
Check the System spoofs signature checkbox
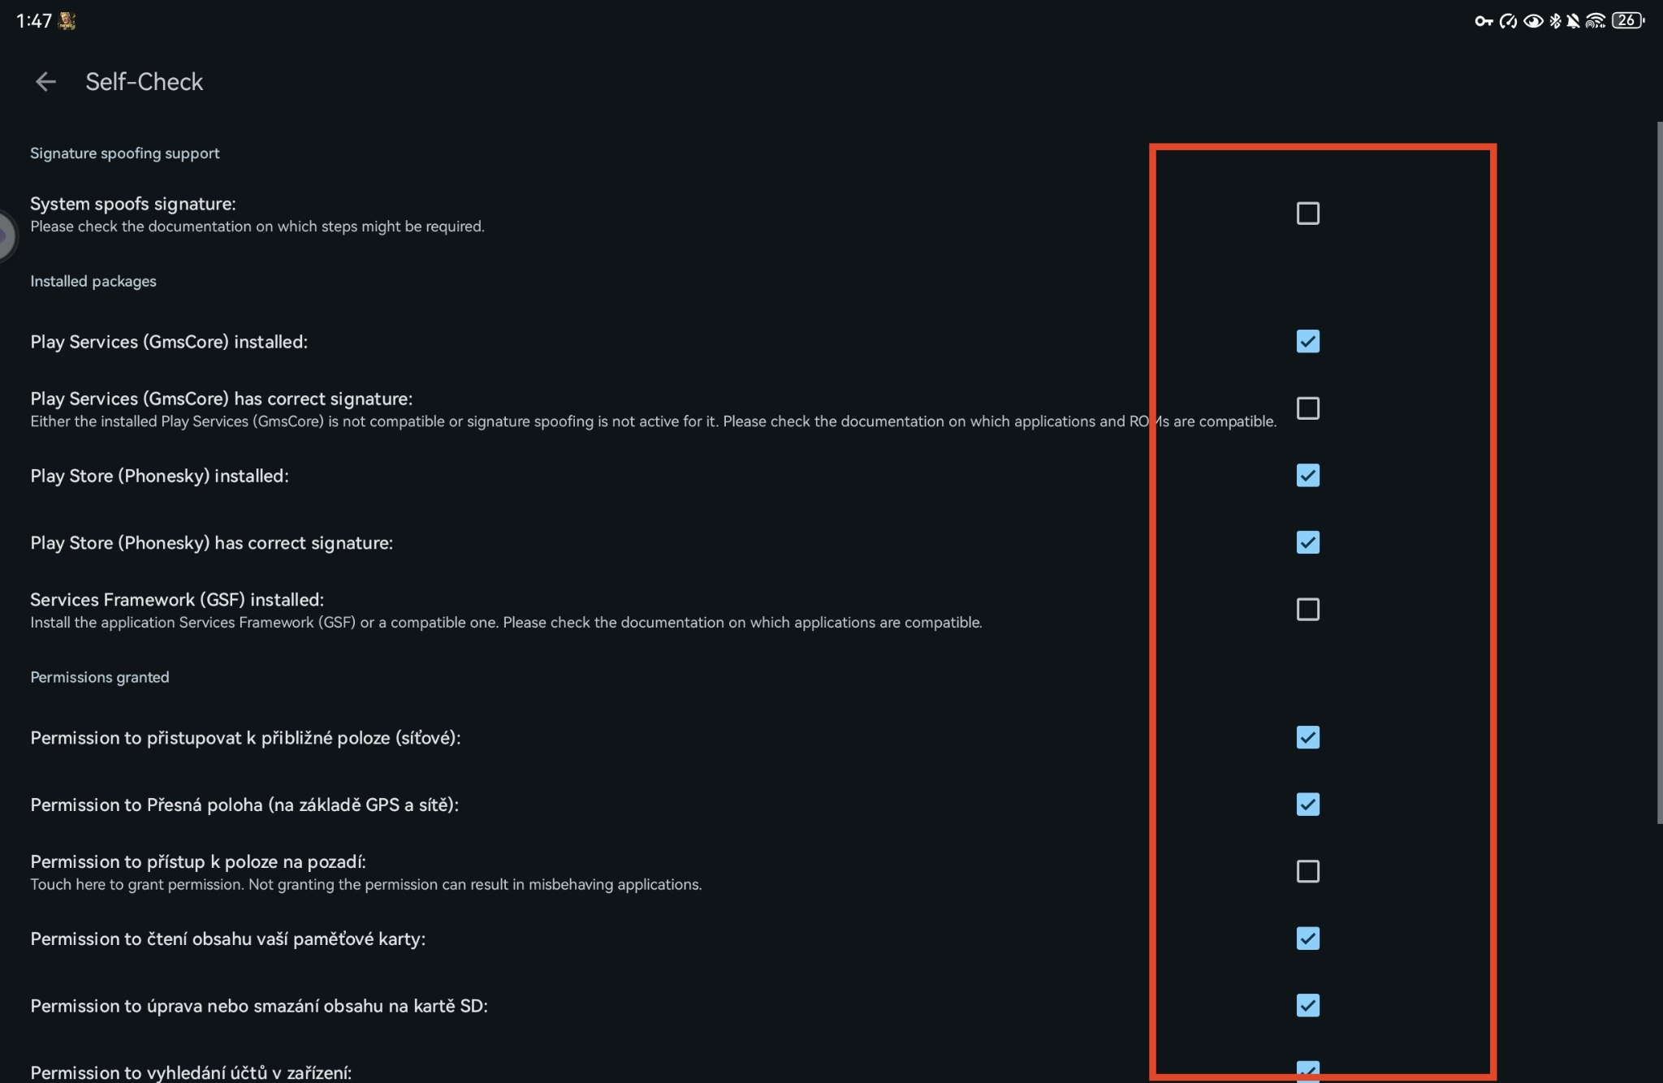pos(1307,214)
